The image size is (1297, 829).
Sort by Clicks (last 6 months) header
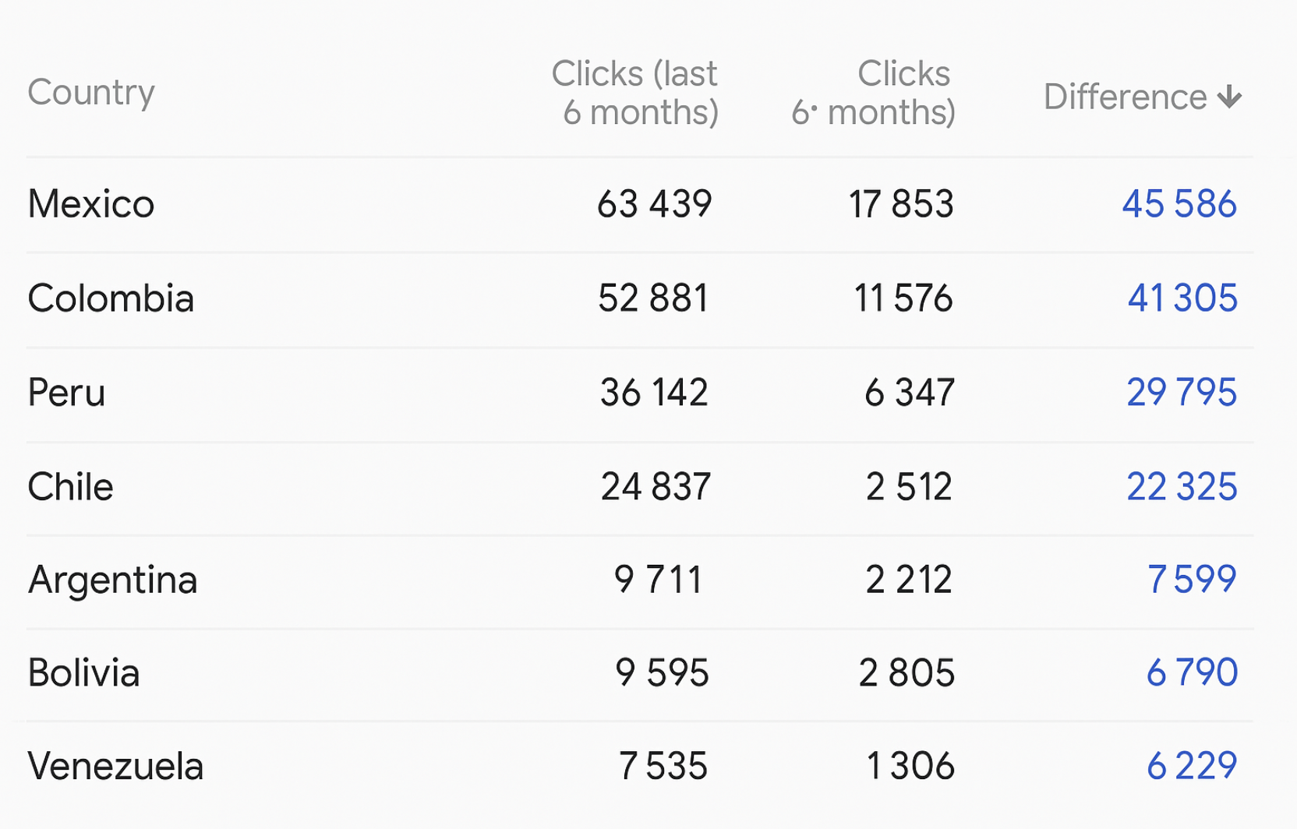635,93
